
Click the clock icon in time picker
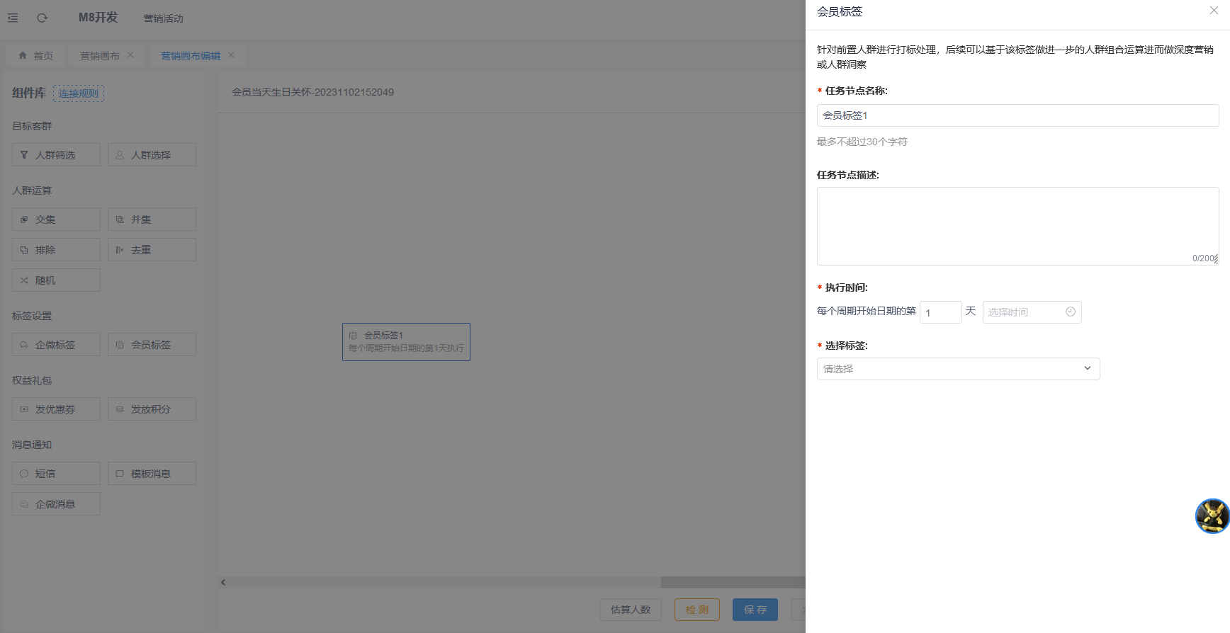coord(1071,312)
